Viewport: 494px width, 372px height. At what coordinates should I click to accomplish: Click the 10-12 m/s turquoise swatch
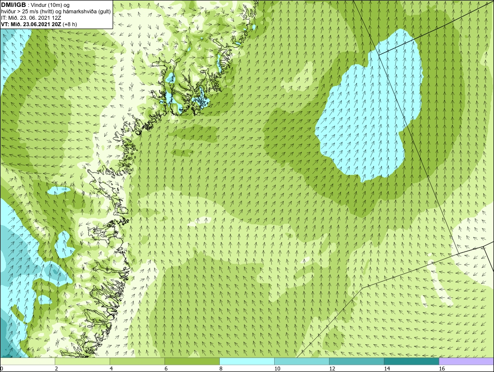point(302,361)
